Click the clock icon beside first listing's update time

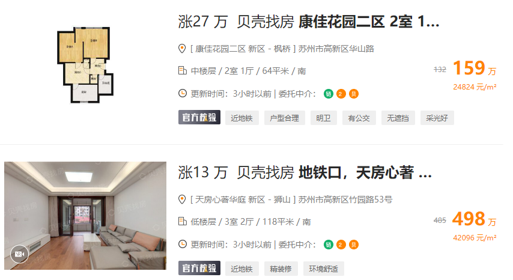pos(182,94)
